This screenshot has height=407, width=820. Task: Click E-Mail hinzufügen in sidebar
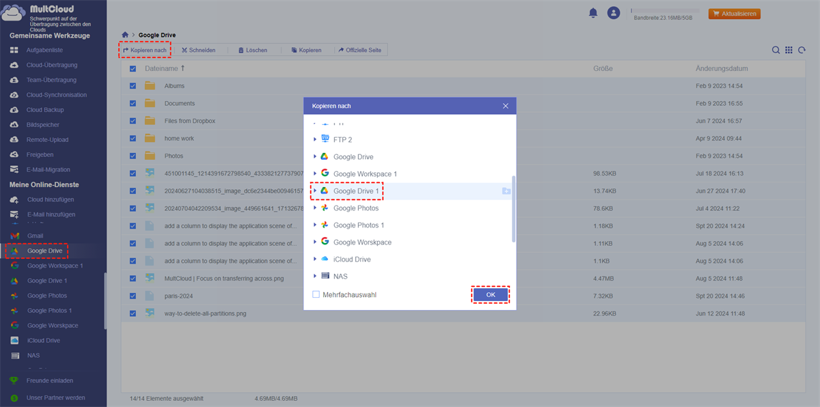click(51, 214)
